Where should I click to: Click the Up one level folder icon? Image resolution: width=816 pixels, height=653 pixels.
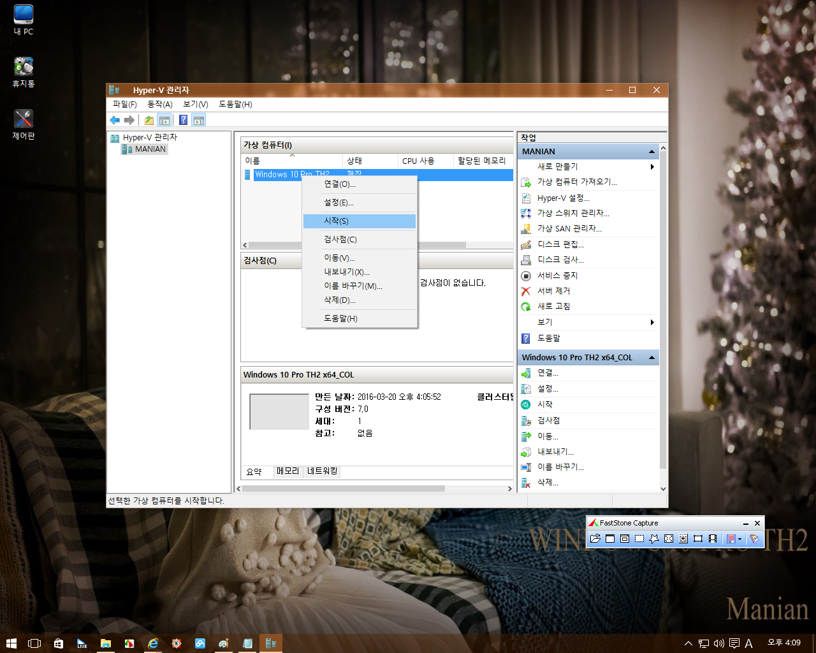click(x=149, y=120)
